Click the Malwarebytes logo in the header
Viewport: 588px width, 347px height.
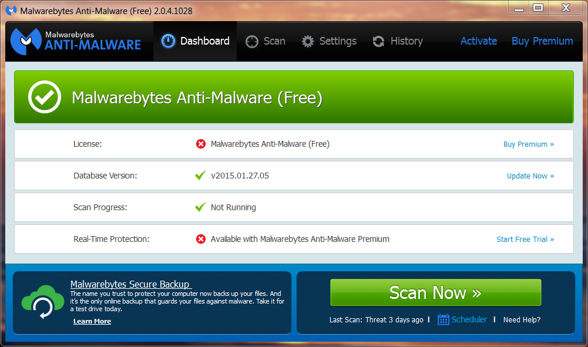pyautogui.click(x=76, y=41)
